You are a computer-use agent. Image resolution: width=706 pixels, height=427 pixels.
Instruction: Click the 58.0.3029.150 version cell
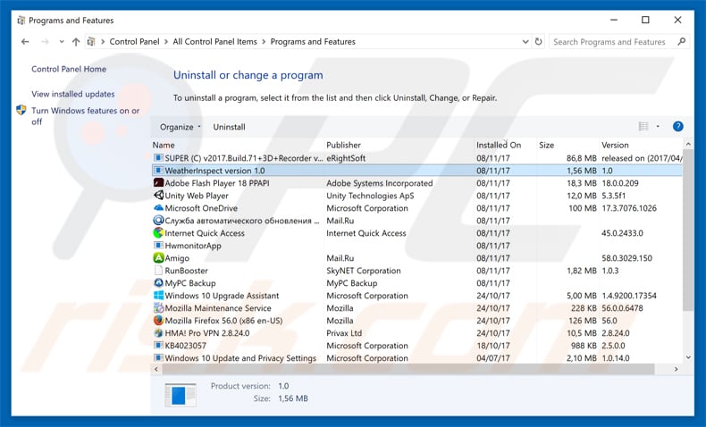[626, 258]
